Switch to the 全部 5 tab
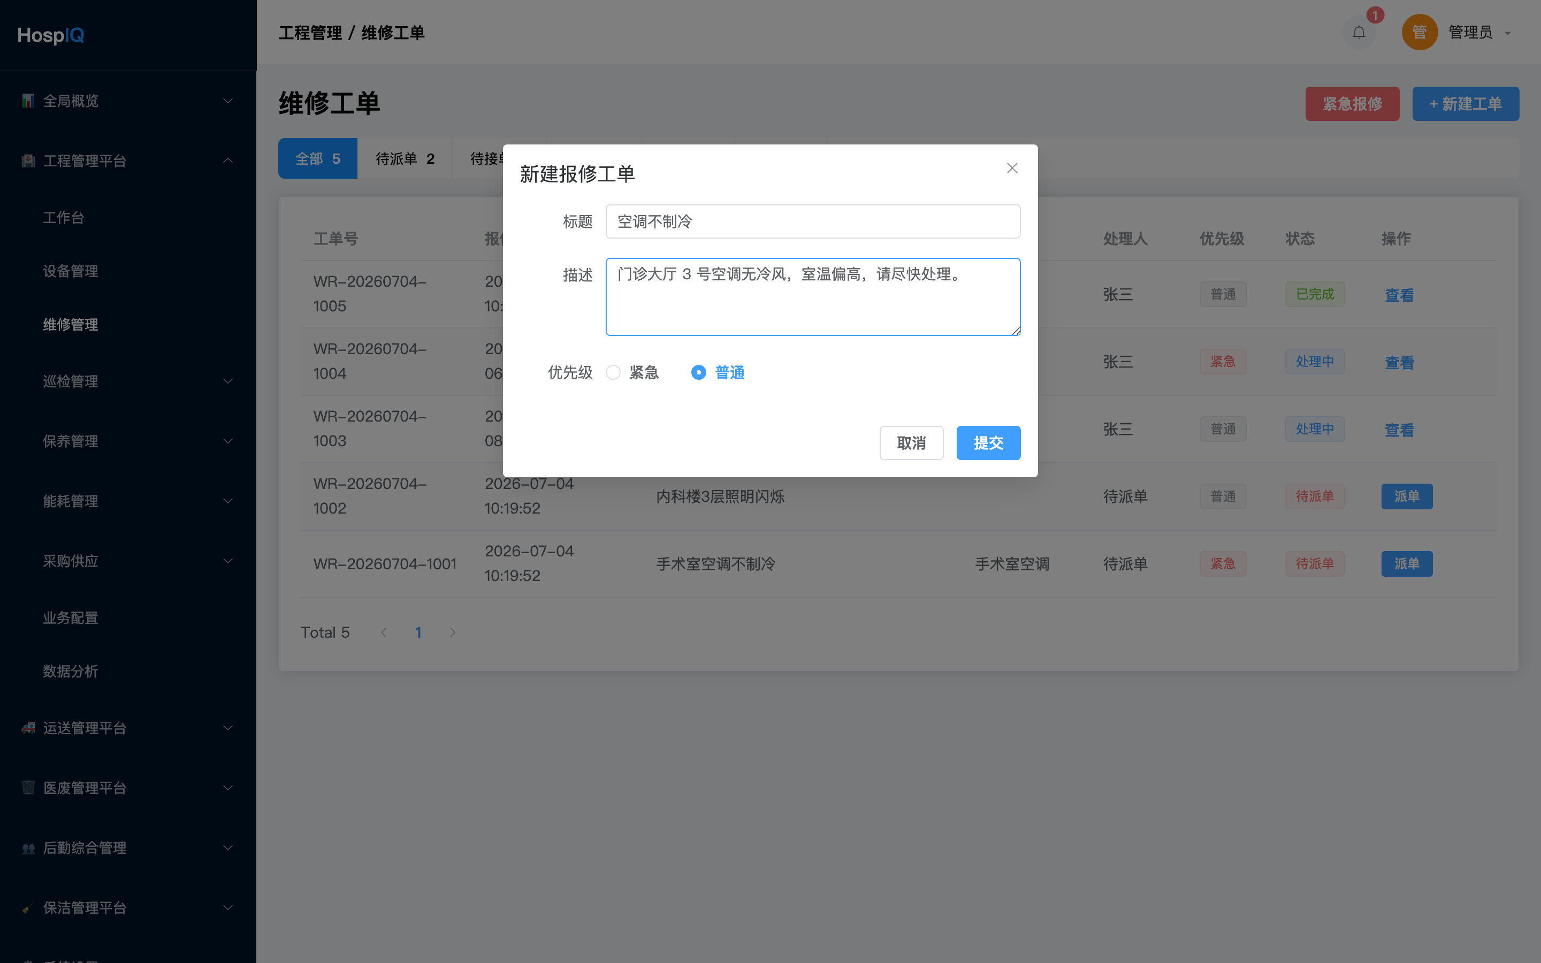1541x963 pixels. [x=318, y=158]
